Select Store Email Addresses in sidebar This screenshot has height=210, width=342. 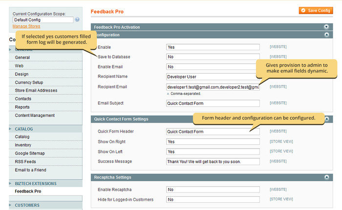(x=36, y=91)
